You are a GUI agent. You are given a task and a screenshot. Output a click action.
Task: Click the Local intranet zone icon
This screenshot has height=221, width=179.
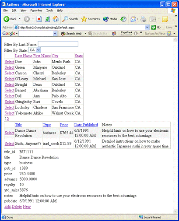pyautogui.click(x=141, y=217)
